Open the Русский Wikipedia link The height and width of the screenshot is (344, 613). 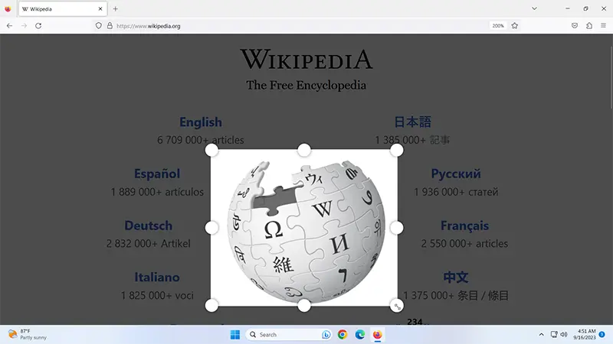(456, 174)
